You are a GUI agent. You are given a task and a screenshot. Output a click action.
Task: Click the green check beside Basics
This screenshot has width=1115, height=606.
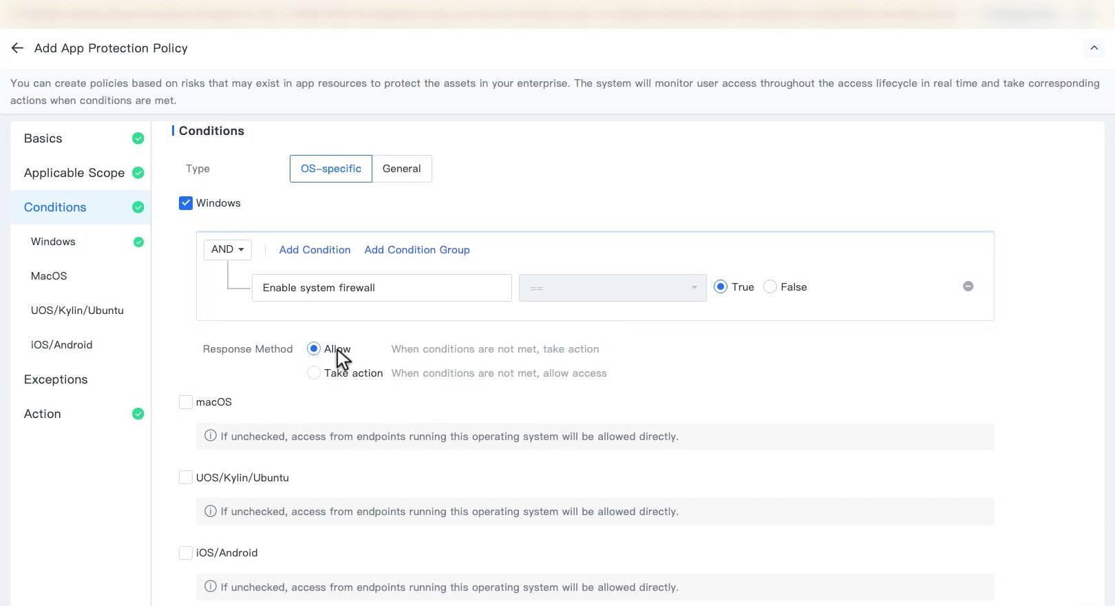(138, 138)
